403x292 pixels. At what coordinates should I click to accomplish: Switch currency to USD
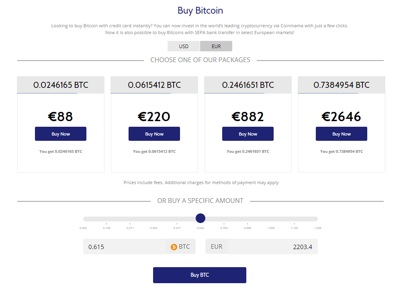click(x=184, y=46)
